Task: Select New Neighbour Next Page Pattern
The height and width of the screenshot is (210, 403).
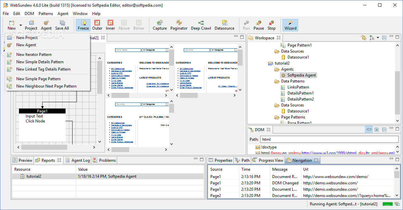Action: tap(46, 86)
